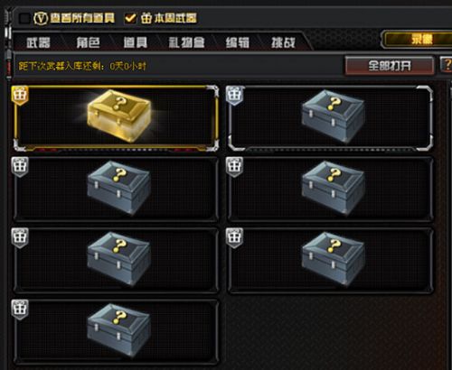Screen dimensions: 452x370
Task: Switch to the 武器 tab
Action: tap(38, 42)
